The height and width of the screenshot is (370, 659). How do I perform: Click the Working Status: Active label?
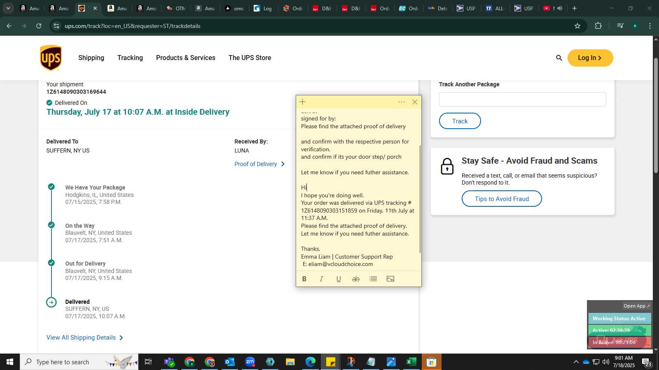coord(619,319)
